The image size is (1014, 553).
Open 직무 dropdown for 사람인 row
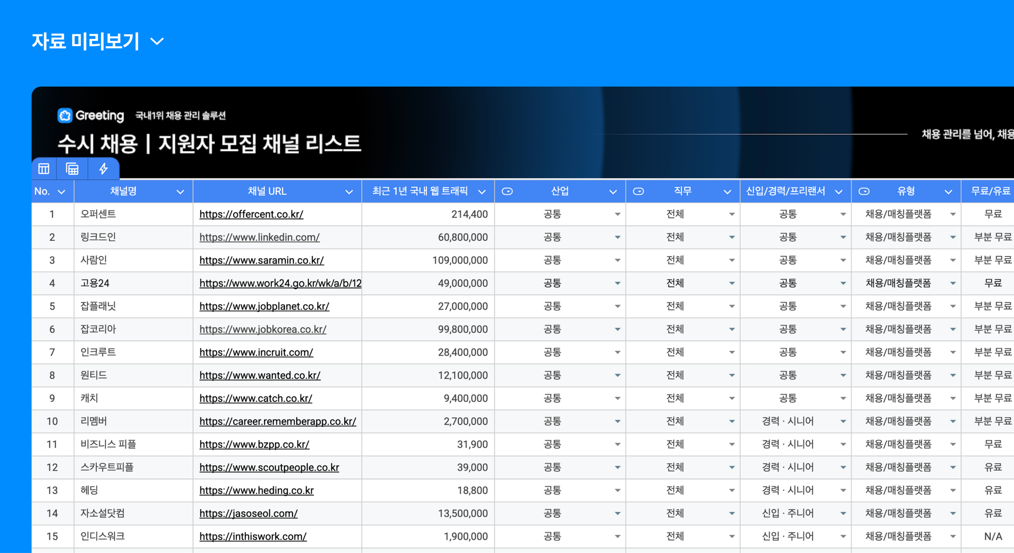pyautogui.click(x=732, y=261)
